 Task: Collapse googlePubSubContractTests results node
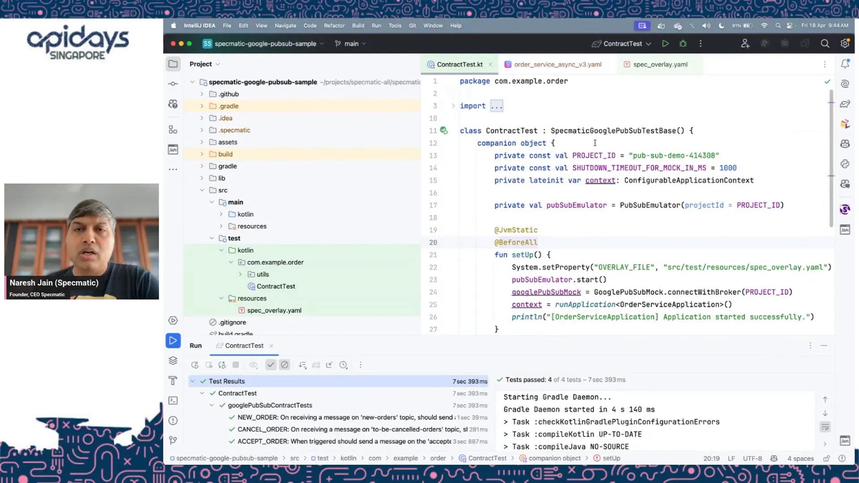tap(212, 405)
